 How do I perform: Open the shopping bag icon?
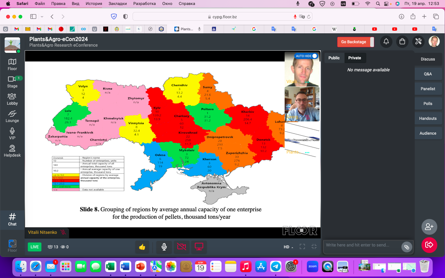pos(402,41)
